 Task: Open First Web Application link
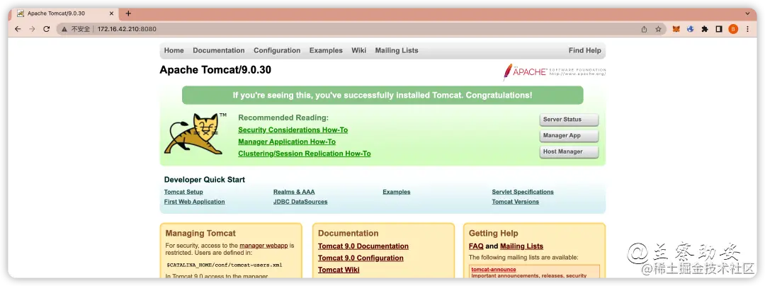point(195,202)
